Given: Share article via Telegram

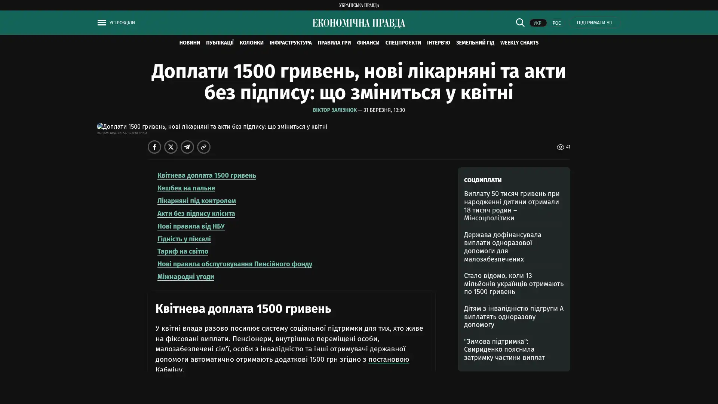Looking at the screenshot, I should [187, 147].
